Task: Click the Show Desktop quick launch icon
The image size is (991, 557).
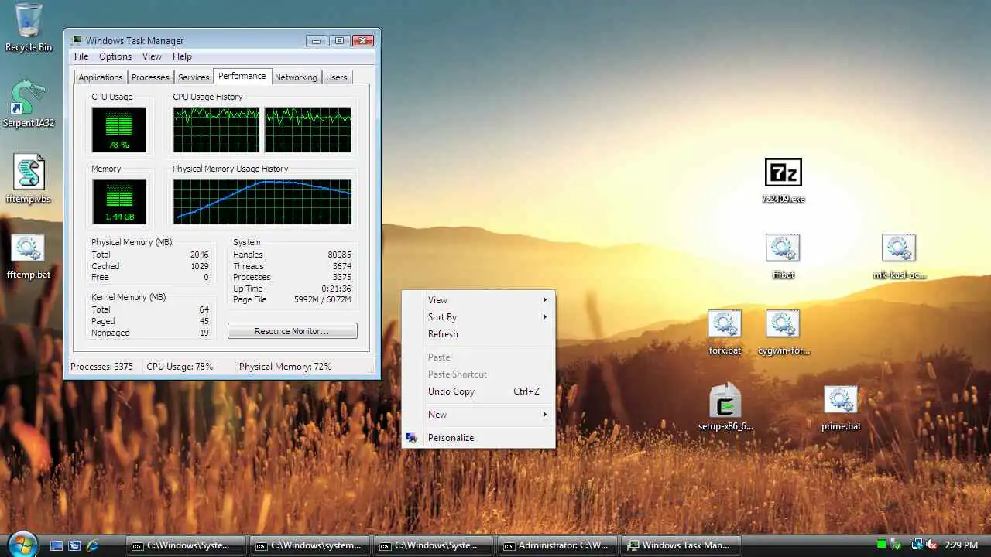Action: tap(57, 545)
